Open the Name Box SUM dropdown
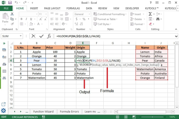The image size is (179, 119). (x=21, y=36)
